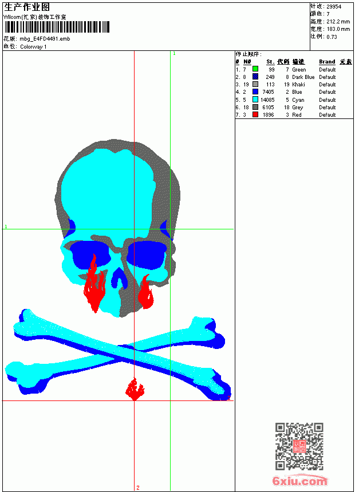The height and width of the screenshot is (492, 355).
Task: Click the Green color swatch in stop list
Action: pos(255,69)
